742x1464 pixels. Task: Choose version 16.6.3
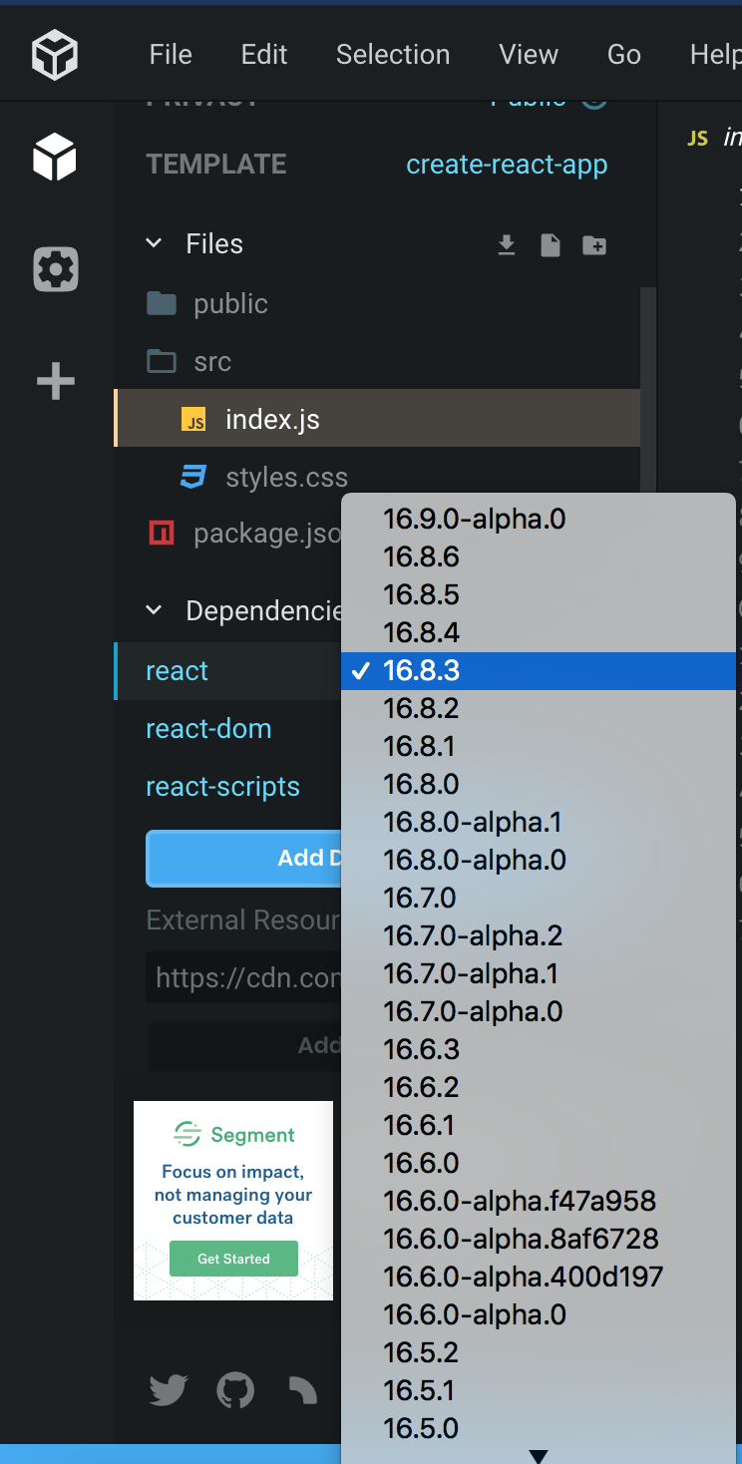[x=539, y=1049]
